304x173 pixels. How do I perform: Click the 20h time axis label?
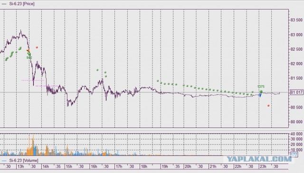point(188,166)
